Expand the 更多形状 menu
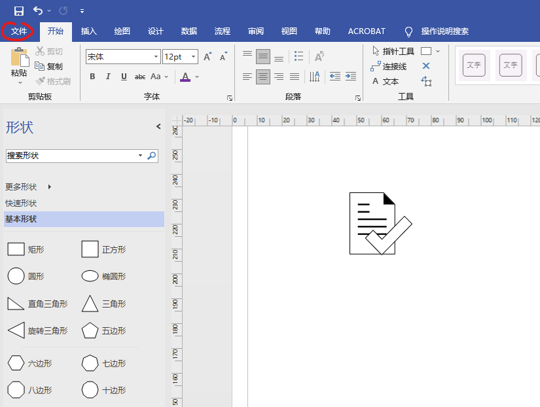This screenshot has width=540, height=407. 28,187
